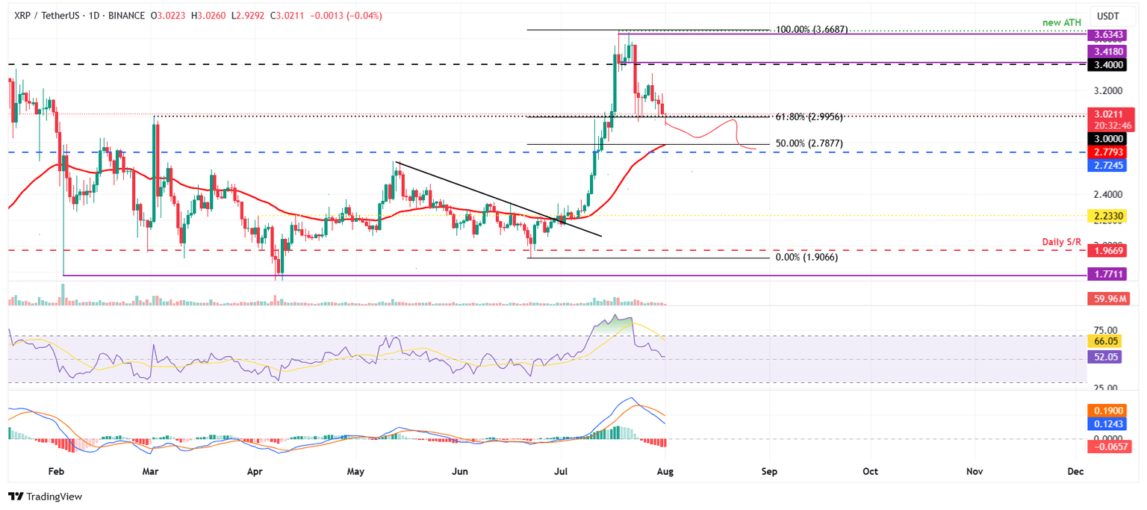The image size is (1147, 510).
Task: Click the TradingView logo watermark
Action: pyautogui.click(x=41, y=497)
